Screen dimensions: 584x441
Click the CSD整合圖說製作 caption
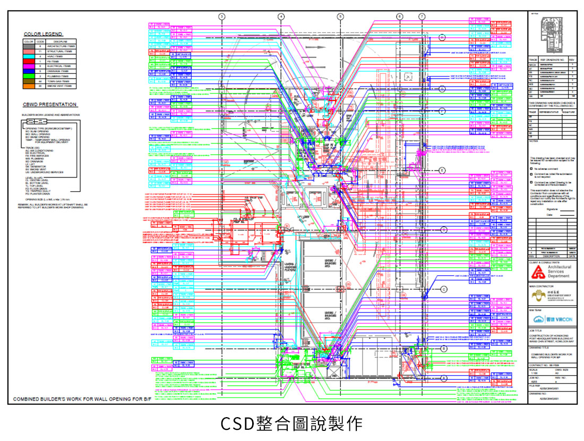(x=291, y=423)
